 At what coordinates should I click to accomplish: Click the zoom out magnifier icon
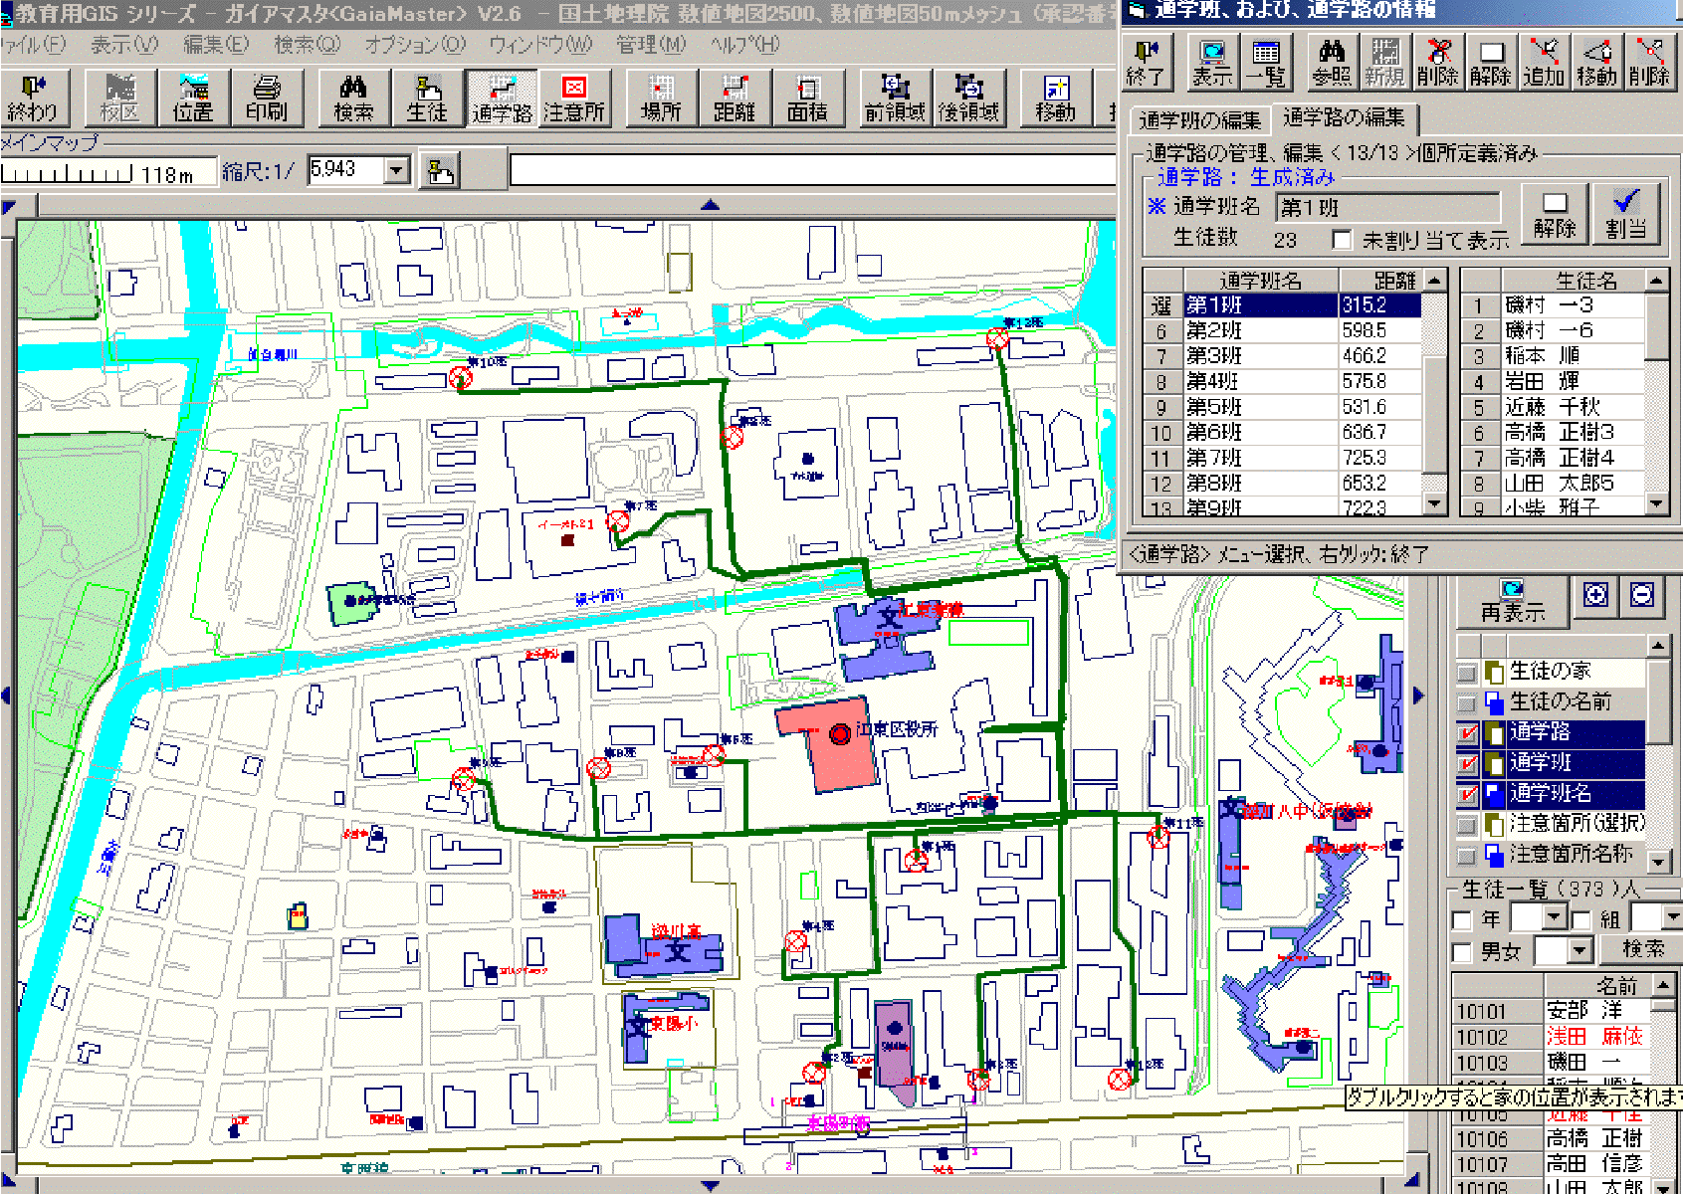[1643, 596]
